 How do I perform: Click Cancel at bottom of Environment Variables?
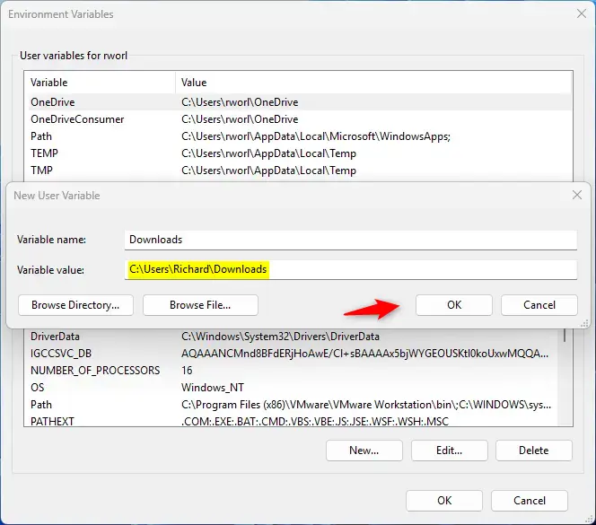click(529, 500)
